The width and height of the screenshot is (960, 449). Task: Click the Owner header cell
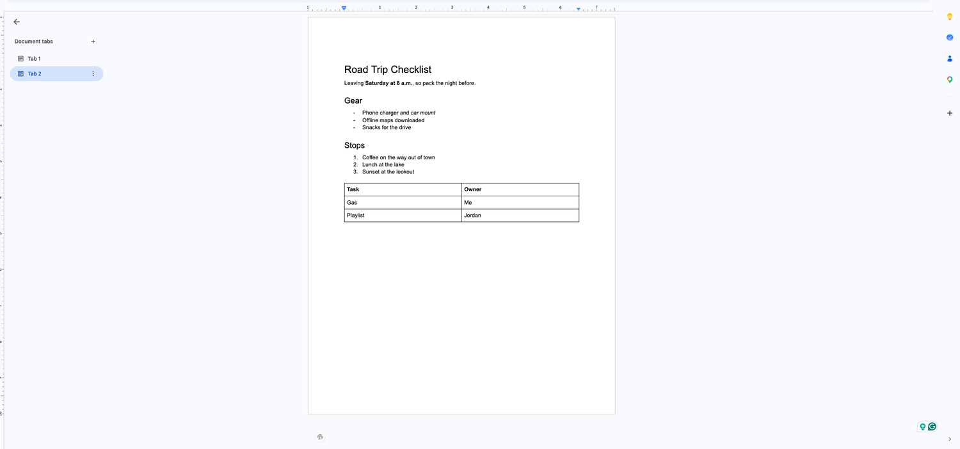(x=520, y=189)
